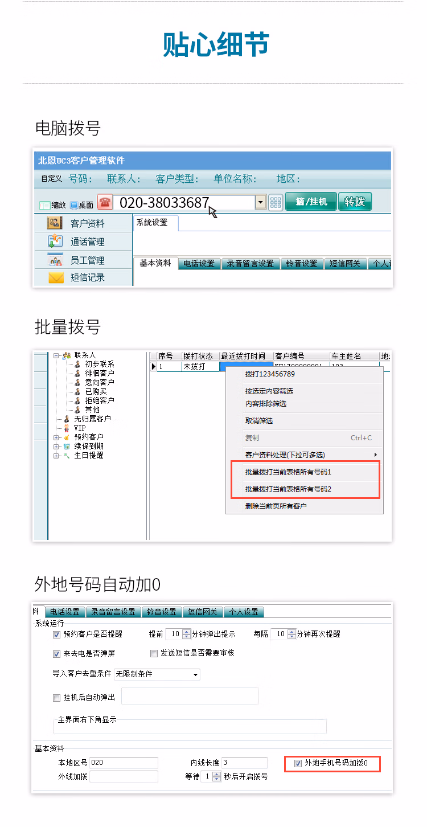This screenshot has width=427, height=827.
Task: Click the 020-38033687 number field
Action: tap(184, 202)
